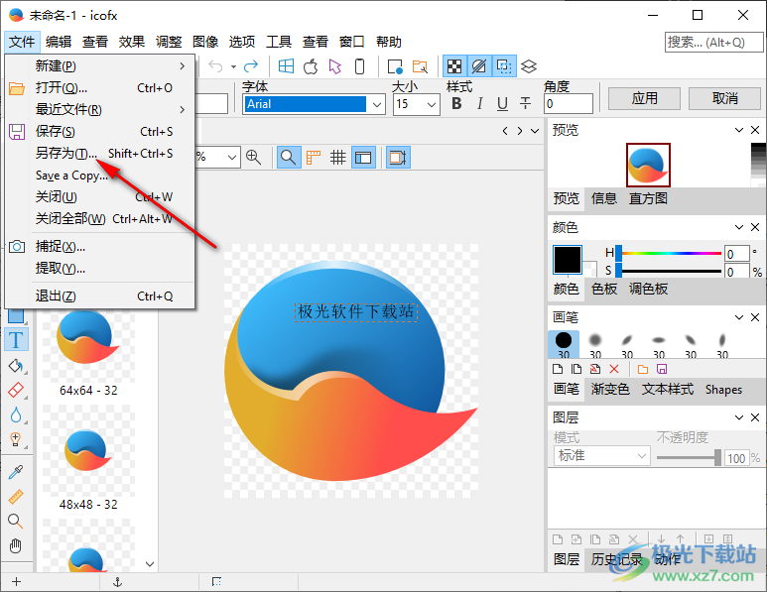Viewport: 767px width, 592px height.
Task: Click Save a Copy menu item
Action: pos(101,176)
